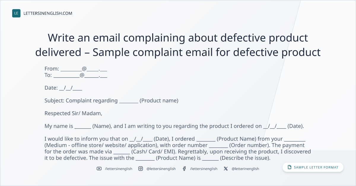Click the main title heading text
Viewport: 356px width, 186px height.
pyautogui.click(x=178, y=45)
